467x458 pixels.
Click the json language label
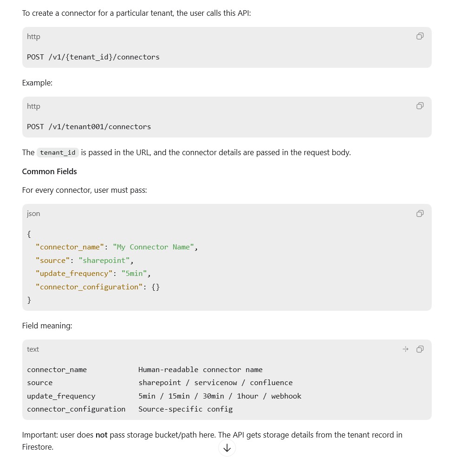coord(33,214)
